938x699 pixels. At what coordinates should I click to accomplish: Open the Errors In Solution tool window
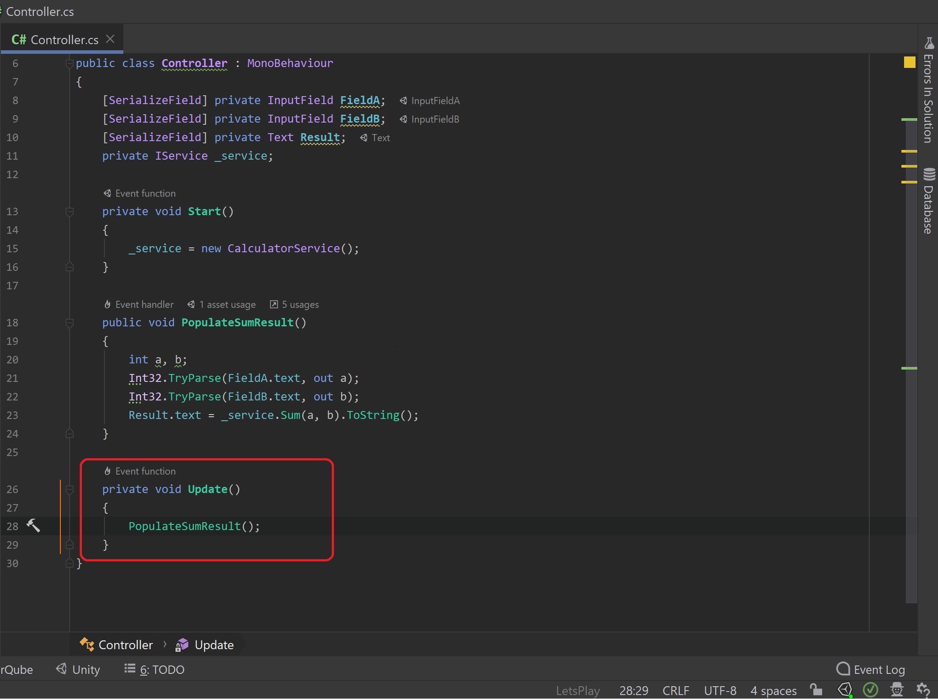tap(929, 90)
